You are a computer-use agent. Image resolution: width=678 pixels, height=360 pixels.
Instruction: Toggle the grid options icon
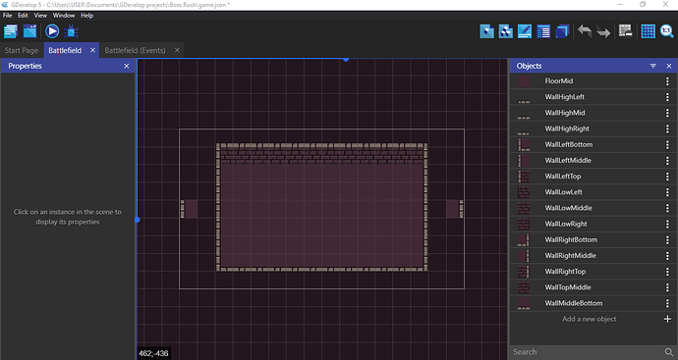648,31
